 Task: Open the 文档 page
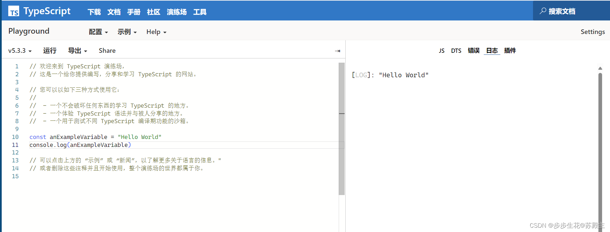114,12
